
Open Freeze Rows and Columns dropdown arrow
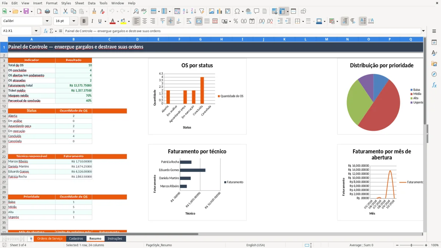coord(288,11)
